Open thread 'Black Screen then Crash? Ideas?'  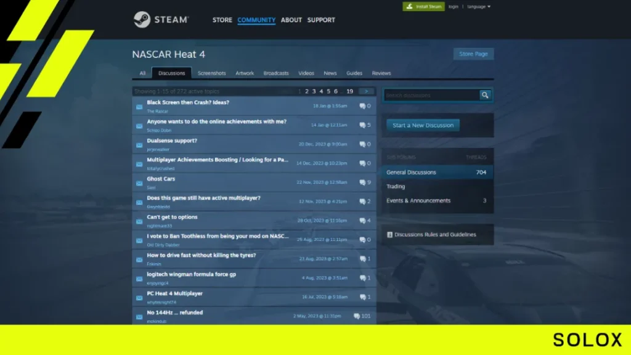coord(188,102)
